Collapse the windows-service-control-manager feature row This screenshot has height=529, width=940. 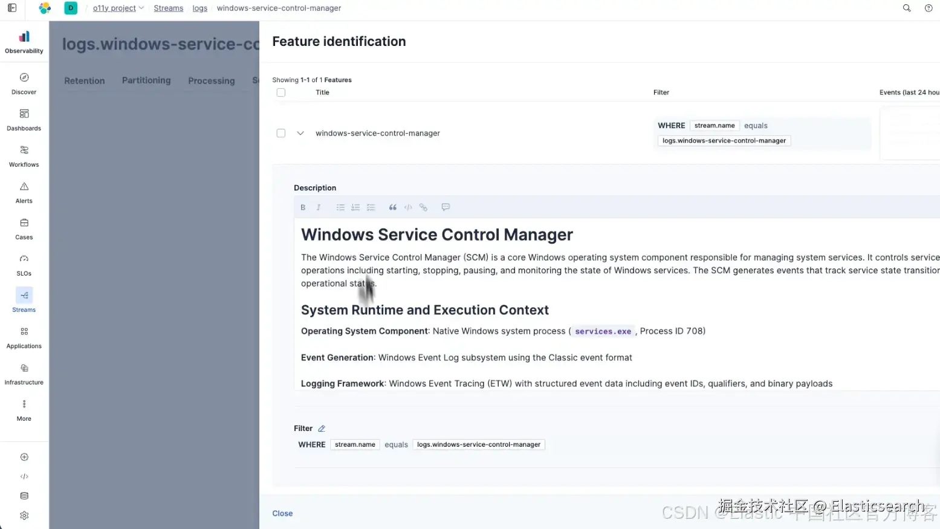300,133
